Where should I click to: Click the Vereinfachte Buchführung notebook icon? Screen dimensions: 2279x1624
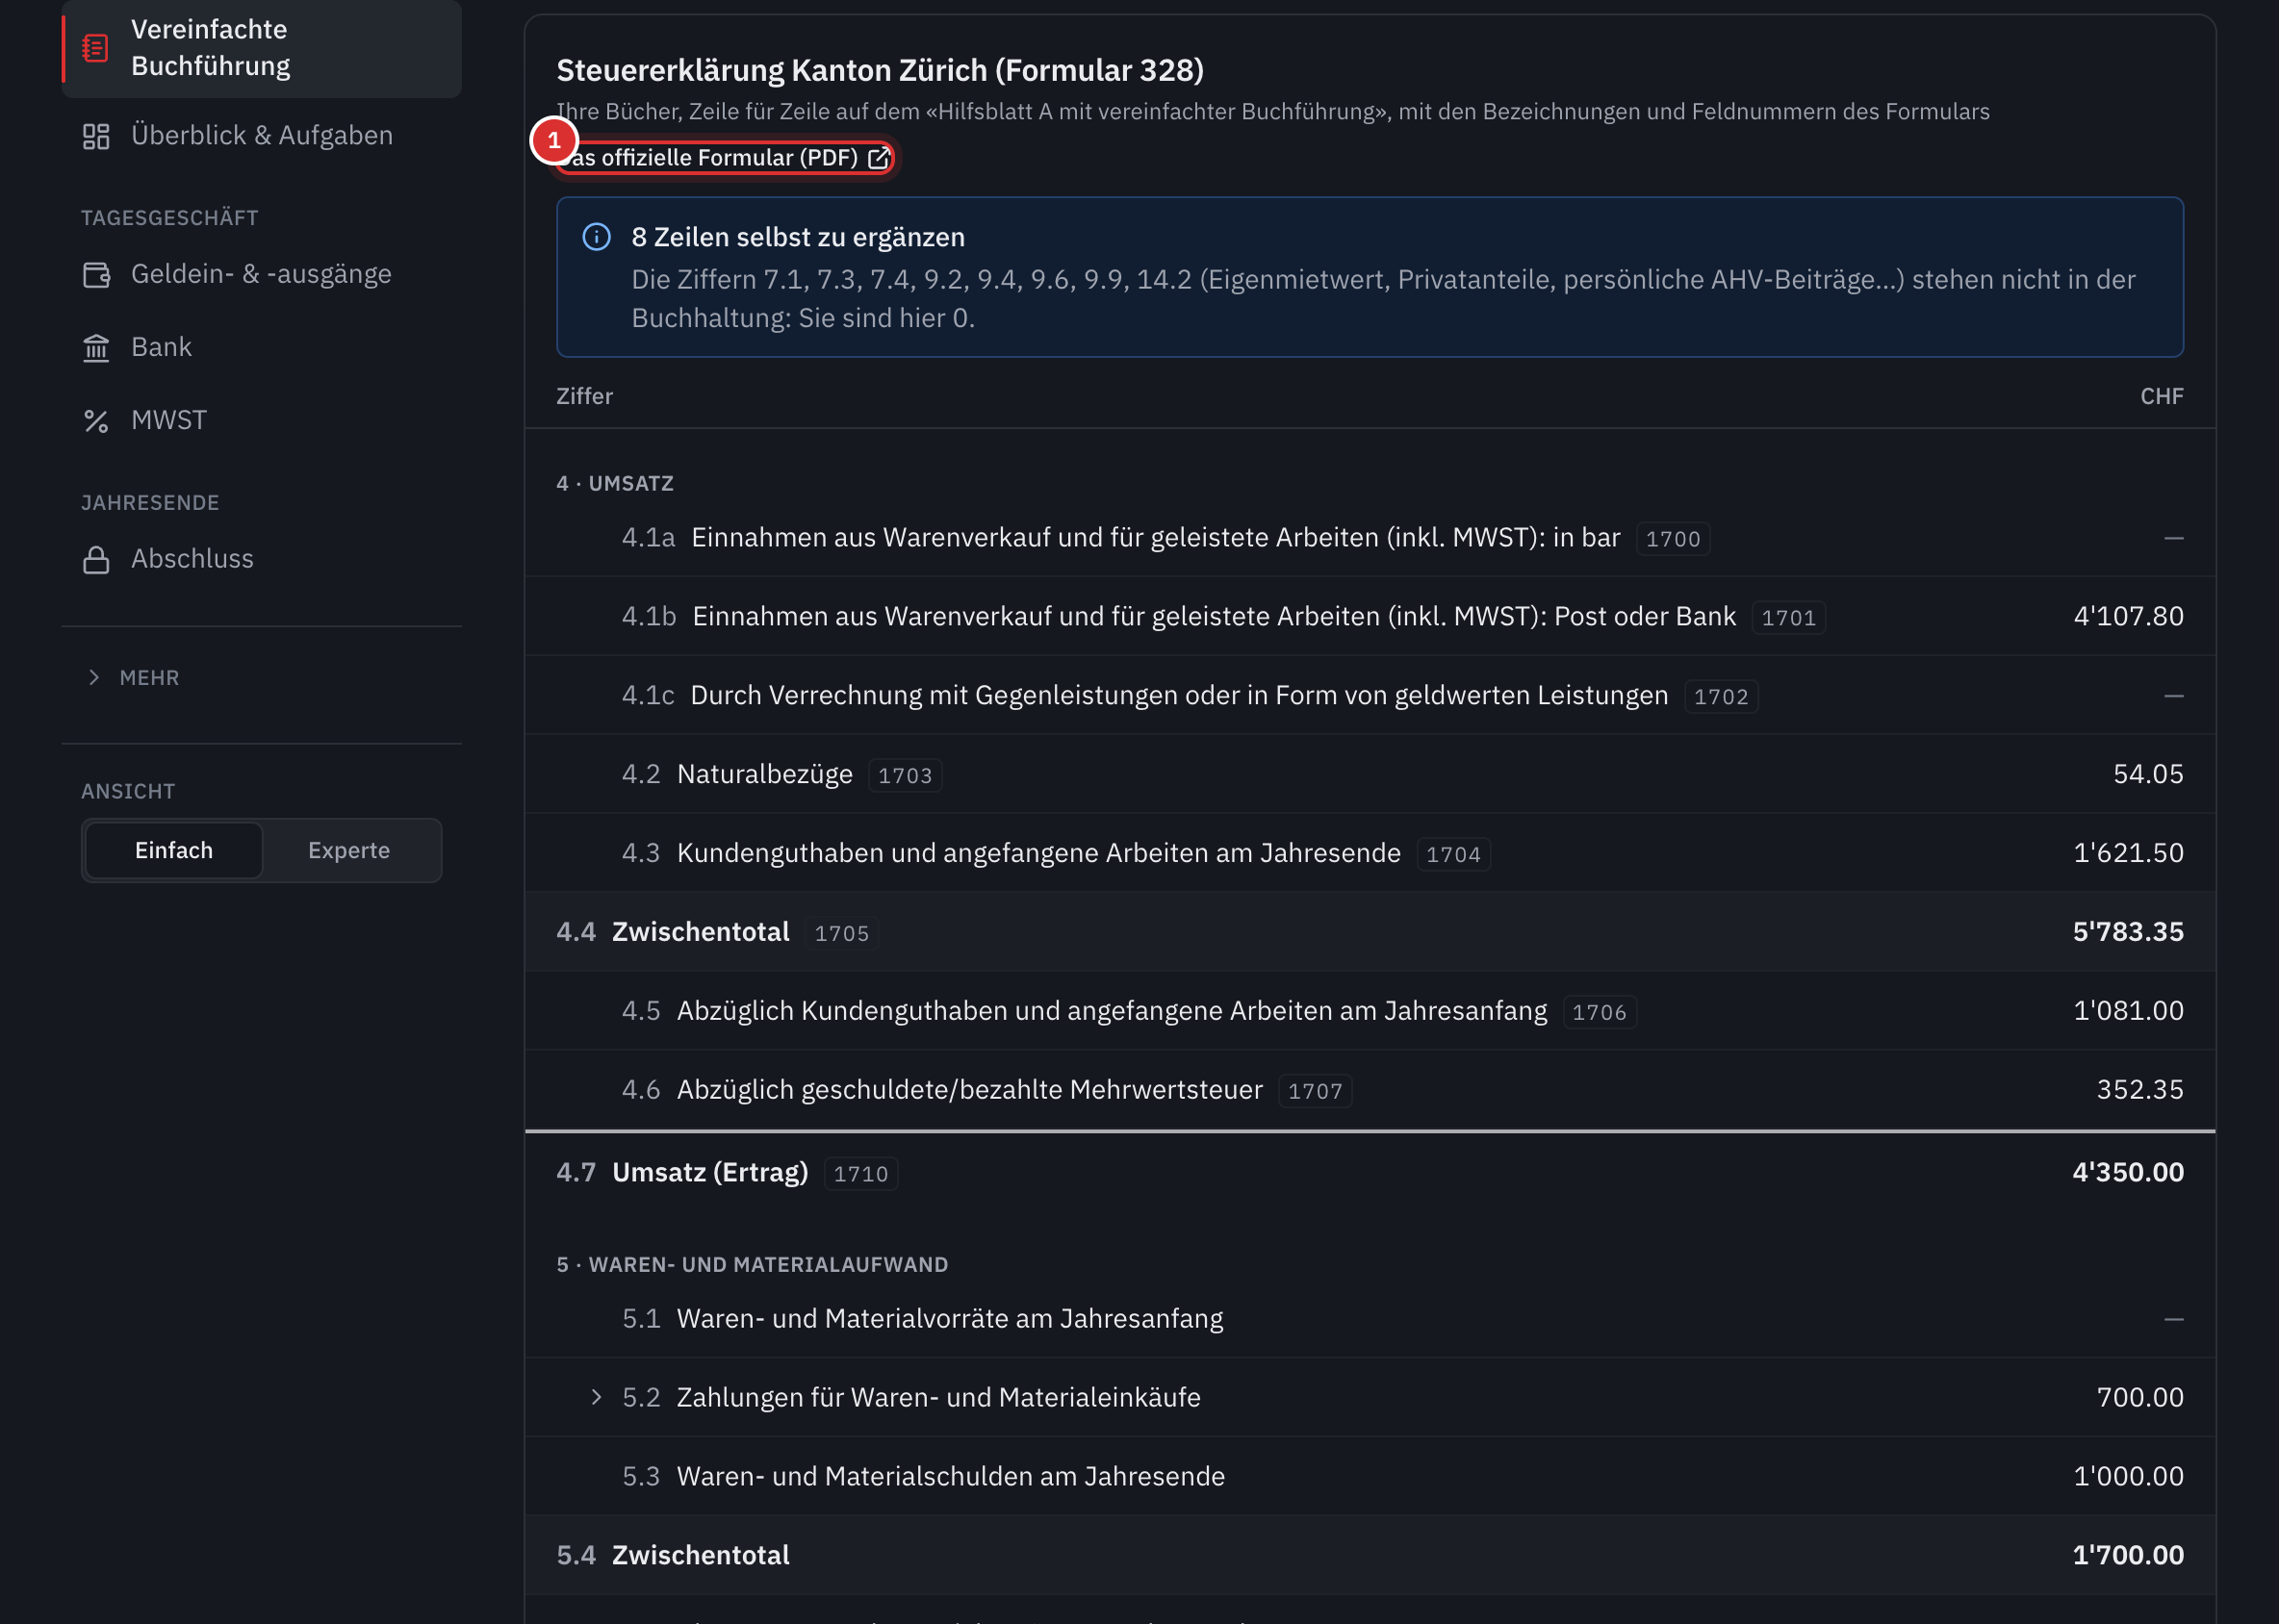95,48
